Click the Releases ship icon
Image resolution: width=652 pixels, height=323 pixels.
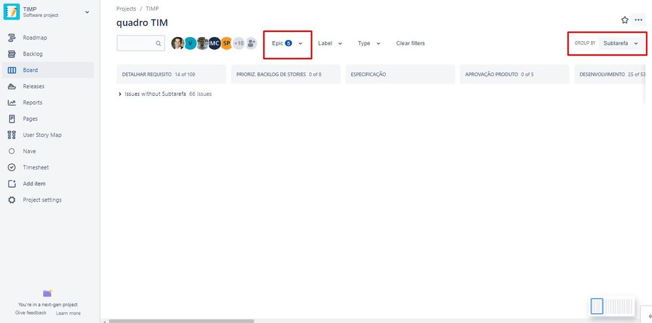point(12,87)
